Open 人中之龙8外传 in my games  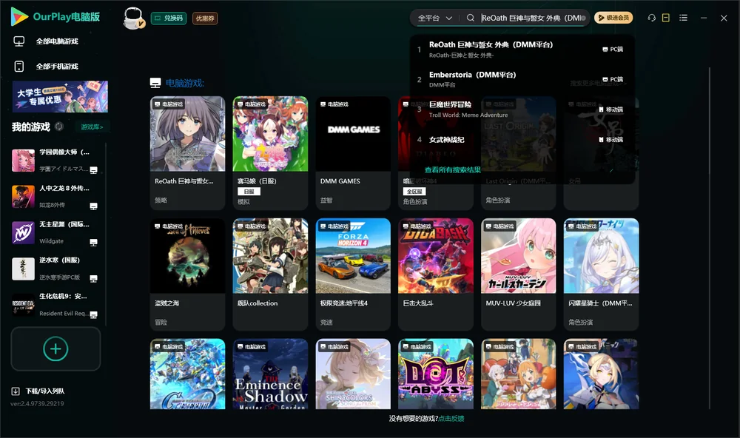click(x=55, y=197)
